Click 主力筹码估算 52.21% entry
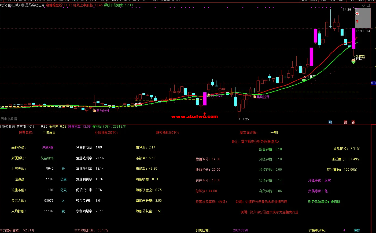Image resolution: width=376 pixels, height=233 pixels. [x=17, y=230]
